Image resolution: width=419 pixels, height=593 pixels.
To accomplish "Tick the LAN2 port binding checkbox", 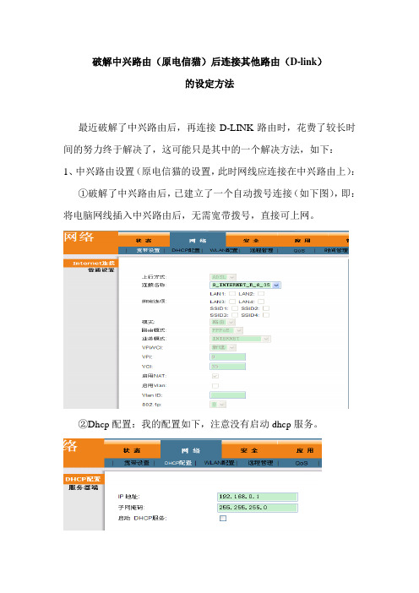I will pos(261,293).
